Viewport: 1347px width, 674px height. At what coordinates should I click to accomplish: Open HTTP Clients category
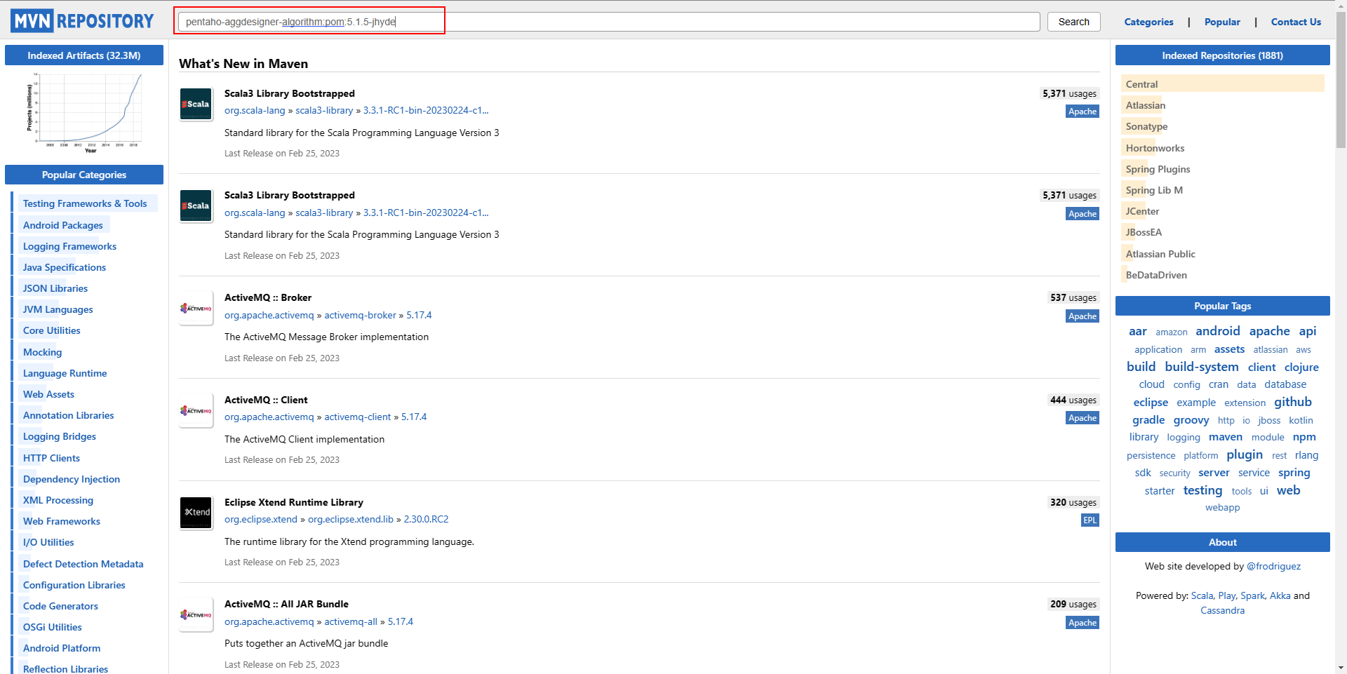pyautogui.click(x=51, y=458)
